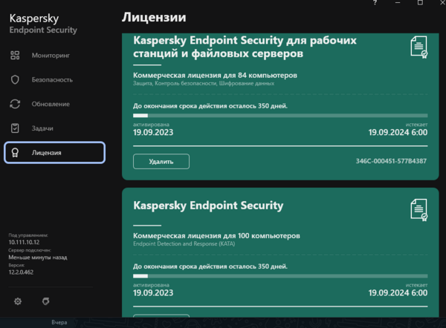Screen dimensions: 446x328
Task: Open the Задачи section
Action: 42,128
